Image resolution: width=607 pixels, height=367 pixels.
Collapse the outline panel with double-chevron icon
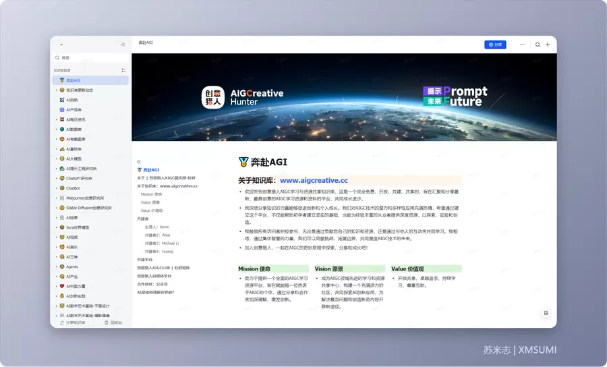(x=138, y=162)
